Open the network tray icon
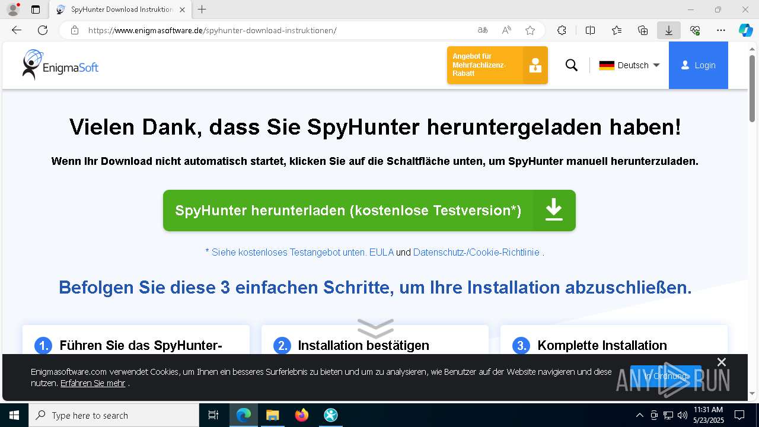The image size is (759, 427). point(668,415)
